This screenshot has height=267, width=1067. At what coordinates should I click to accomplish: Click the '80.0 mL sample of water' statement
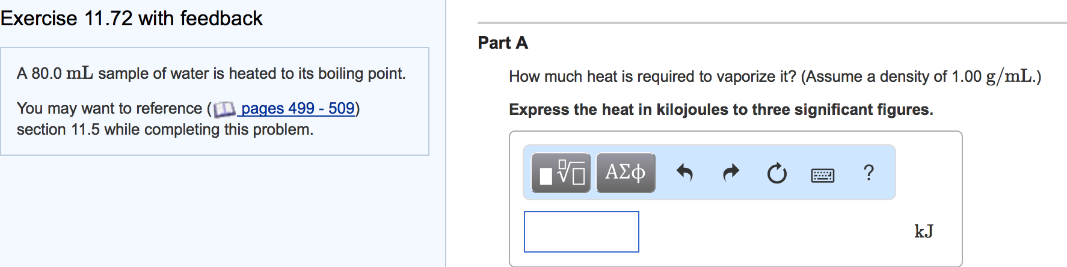pos(211,73)
